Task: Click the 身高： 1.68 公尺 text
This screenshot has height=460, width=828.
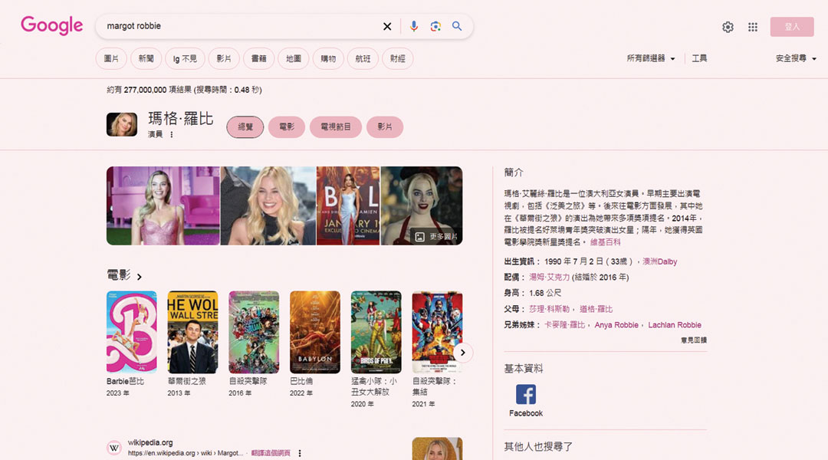Action: coord(533,293)
